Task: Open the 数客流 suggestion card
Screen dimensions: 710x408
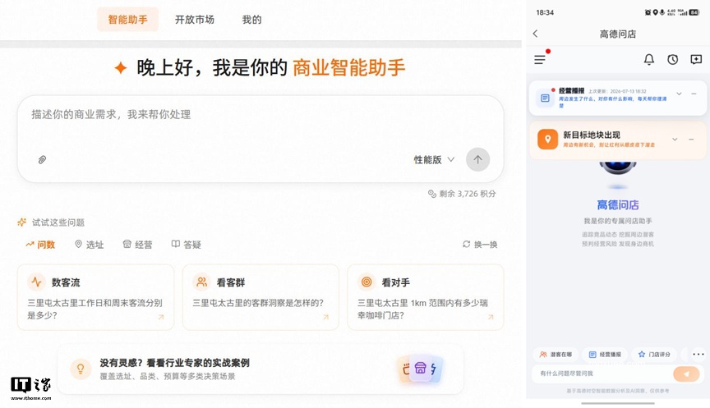Action: 95,297
